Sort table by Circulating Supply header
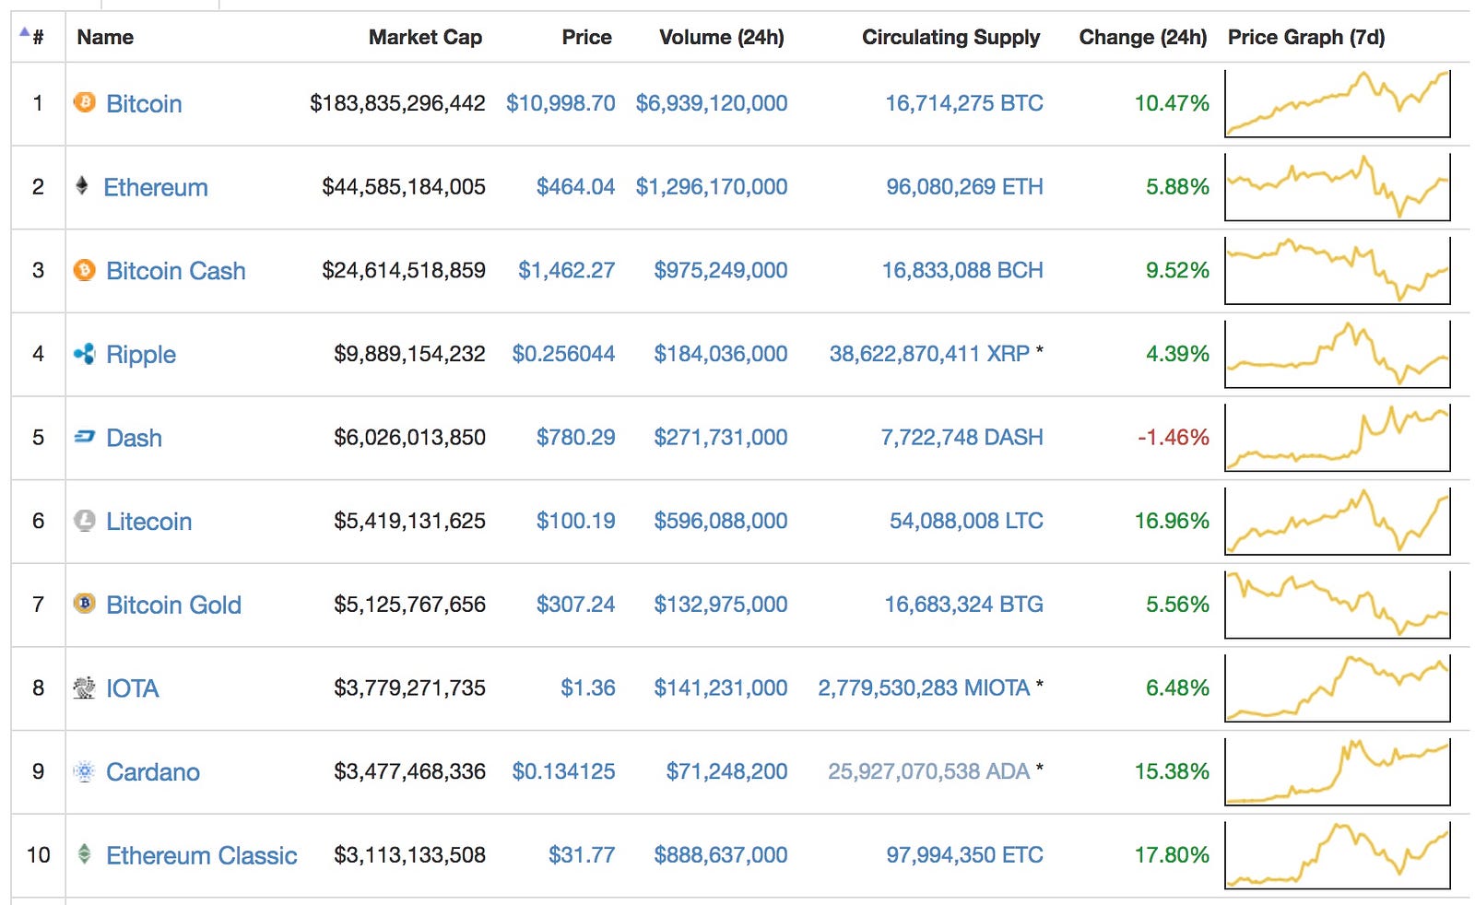The image size is (1475, 905). click(x=950, y=37)
